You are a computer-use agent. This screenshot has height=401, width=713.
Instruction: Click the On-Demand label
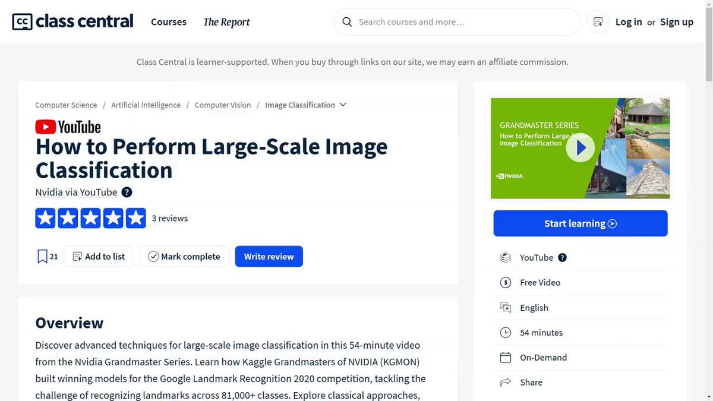click(x=544, y=358)
